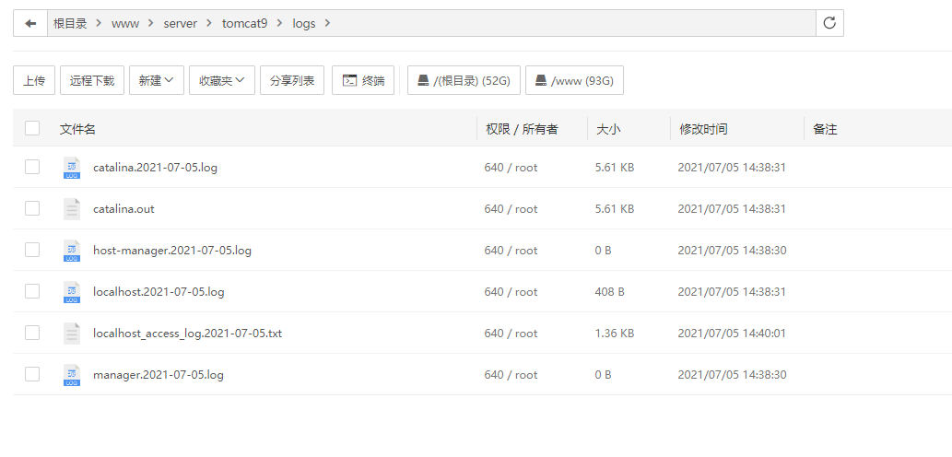Open localhost_access_log.2021-07-05.txt by name
The image size is (952, 457).
point(188,334)
